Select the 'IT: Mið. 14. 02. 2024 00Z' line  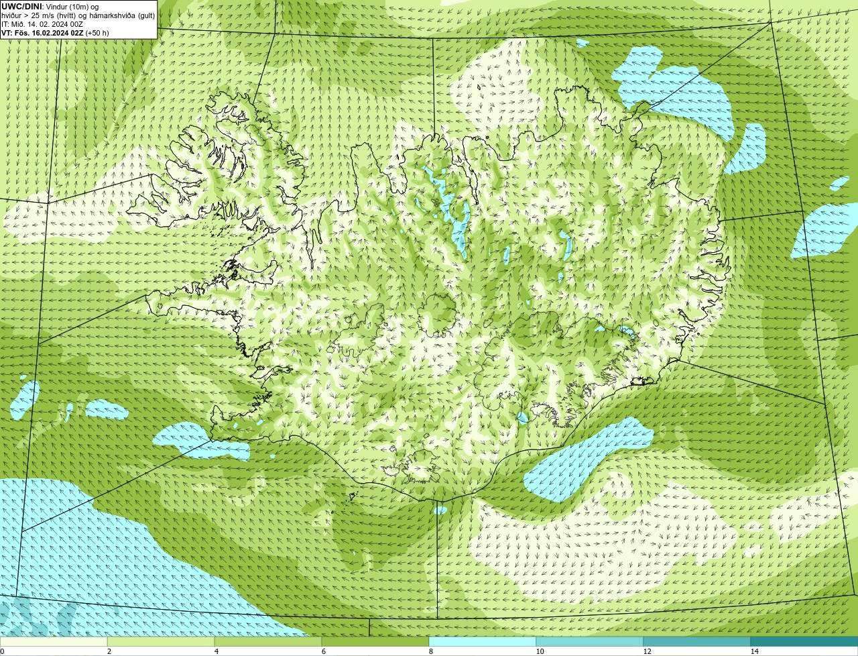point(42,24)
